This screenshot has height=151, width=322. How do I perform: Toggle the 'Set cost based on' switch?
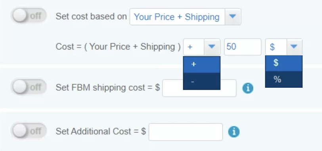(29, 15)
